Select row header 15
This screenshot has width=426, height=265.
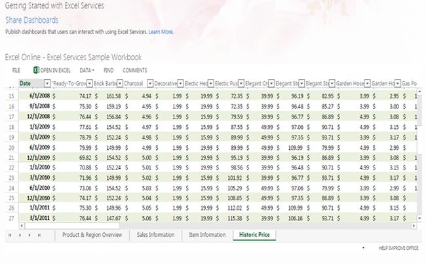[x=11, y=96]
